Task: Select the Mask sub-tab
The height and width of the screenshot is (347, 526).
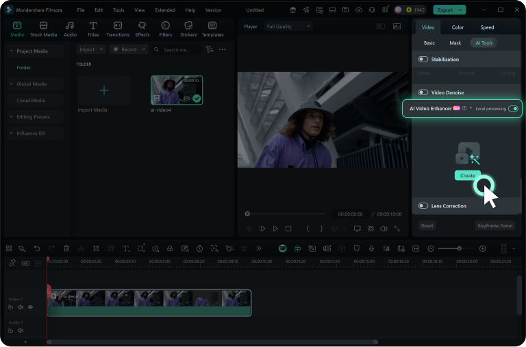Action: pyautogui.click(x=455, y=43)
